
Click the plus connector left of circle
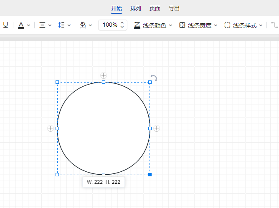click(x=51, y=128)
